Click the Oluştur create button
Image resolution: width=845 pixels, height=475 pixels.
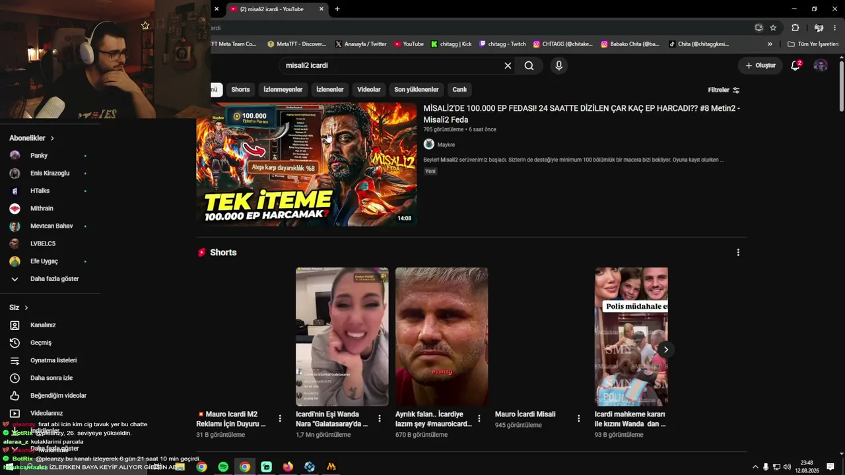click(760, 65)
